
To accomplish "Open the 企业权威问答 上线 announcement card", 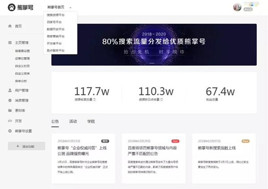I will point(84,159).
